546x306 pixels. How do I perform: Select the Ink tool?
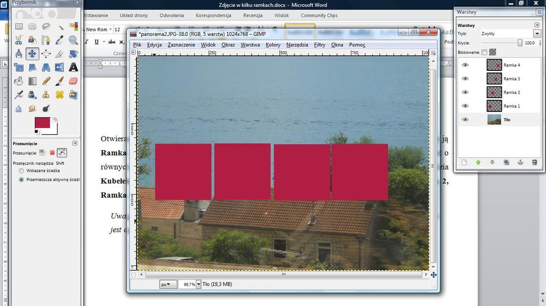[32, 94]
